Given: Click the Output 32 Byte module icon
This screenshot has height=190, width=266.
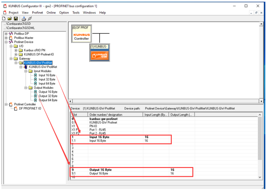Looking at the screenshot, I should 35,96.
